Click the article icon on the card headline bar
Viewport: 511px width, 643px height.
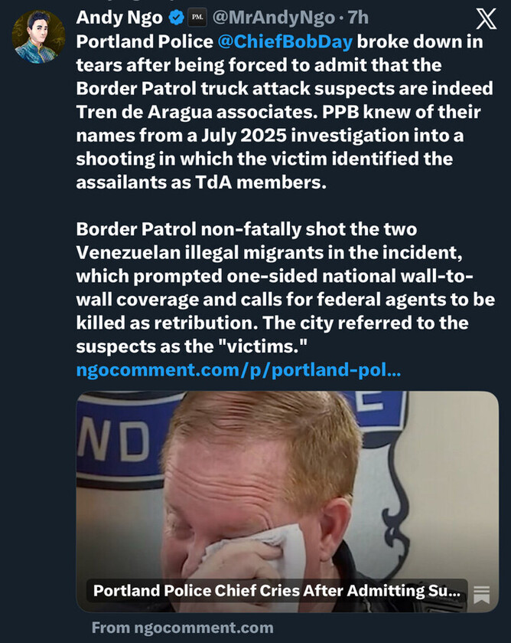481,594
